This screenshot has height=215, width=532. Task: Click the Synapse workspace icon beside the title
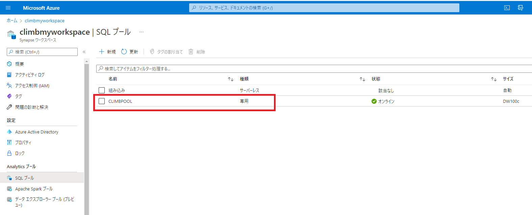[11, 34]
